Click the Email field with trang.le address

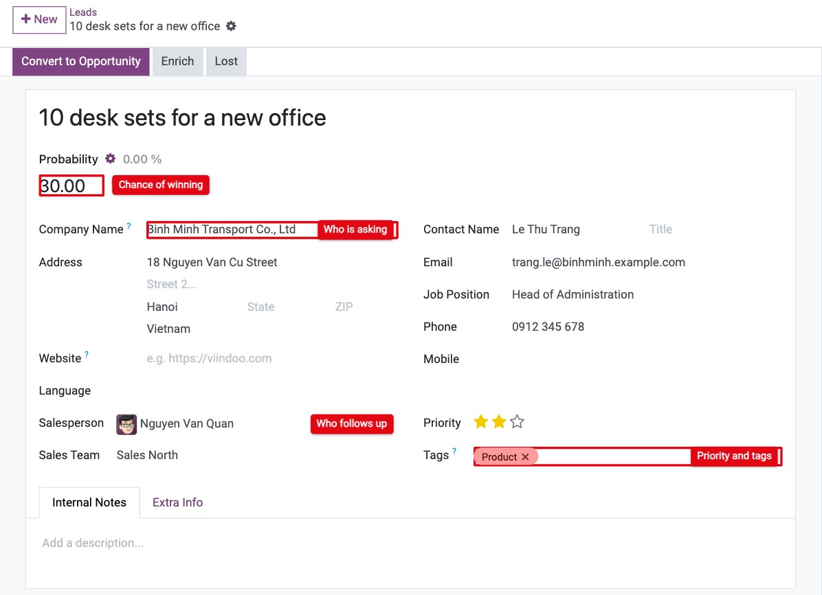pyautogui.click(x=646, y=262)
